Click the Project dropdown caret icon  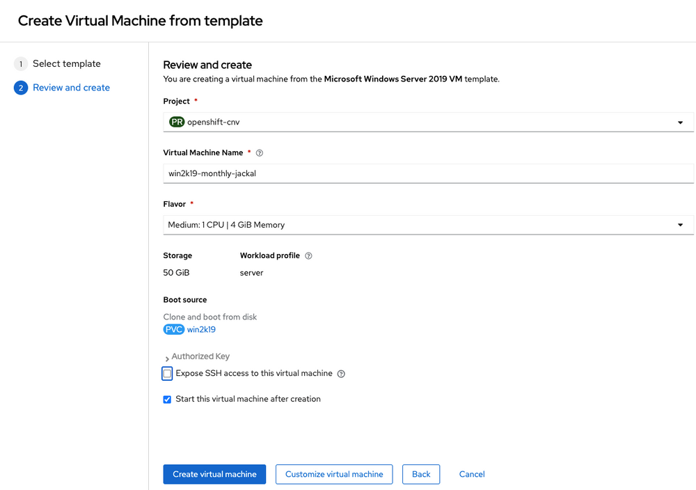(681, 122)
